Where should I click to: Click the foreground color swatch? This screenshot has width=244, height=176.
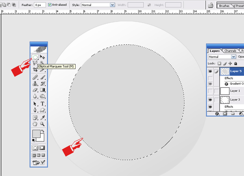[x=37, y=134]
